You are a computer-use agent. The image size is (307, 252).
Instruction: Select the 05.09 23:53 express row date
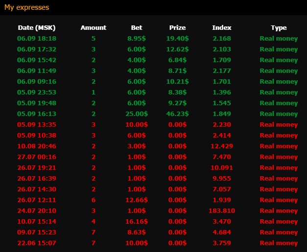click(37, 92)
